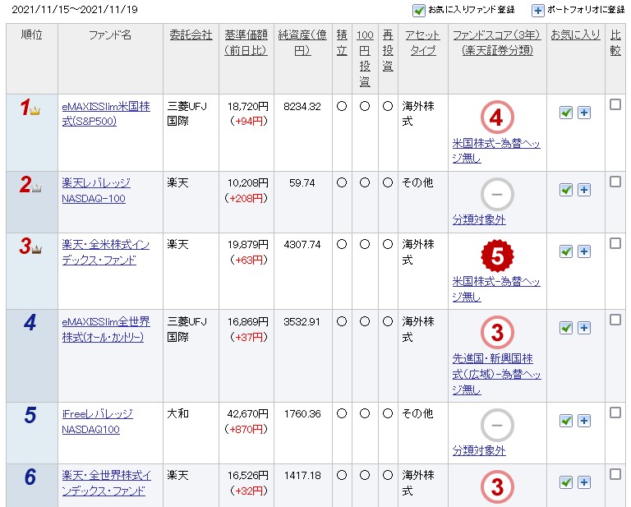The image size is (631, 507).
Task: Favorite the 楽天・全米株式インデックス・ファンド (green check icon)
Action: pos(566,251)
